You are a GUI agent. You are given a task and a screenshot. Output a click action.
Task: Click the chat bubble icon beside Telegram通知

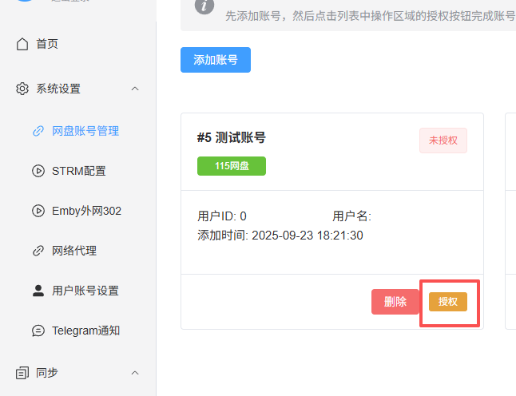coord(38,331)
